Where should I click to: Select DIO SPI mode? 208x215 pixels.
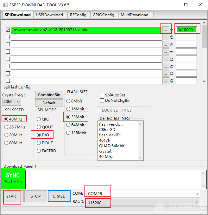click(x=43, y=135)
